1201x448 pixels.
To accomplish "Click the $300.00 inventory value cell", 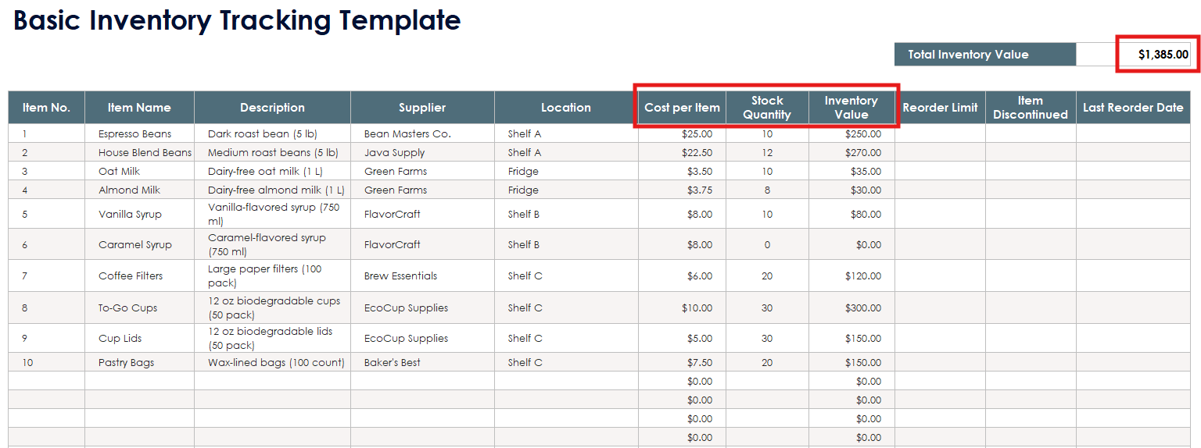I will click(x=851, y=308).
